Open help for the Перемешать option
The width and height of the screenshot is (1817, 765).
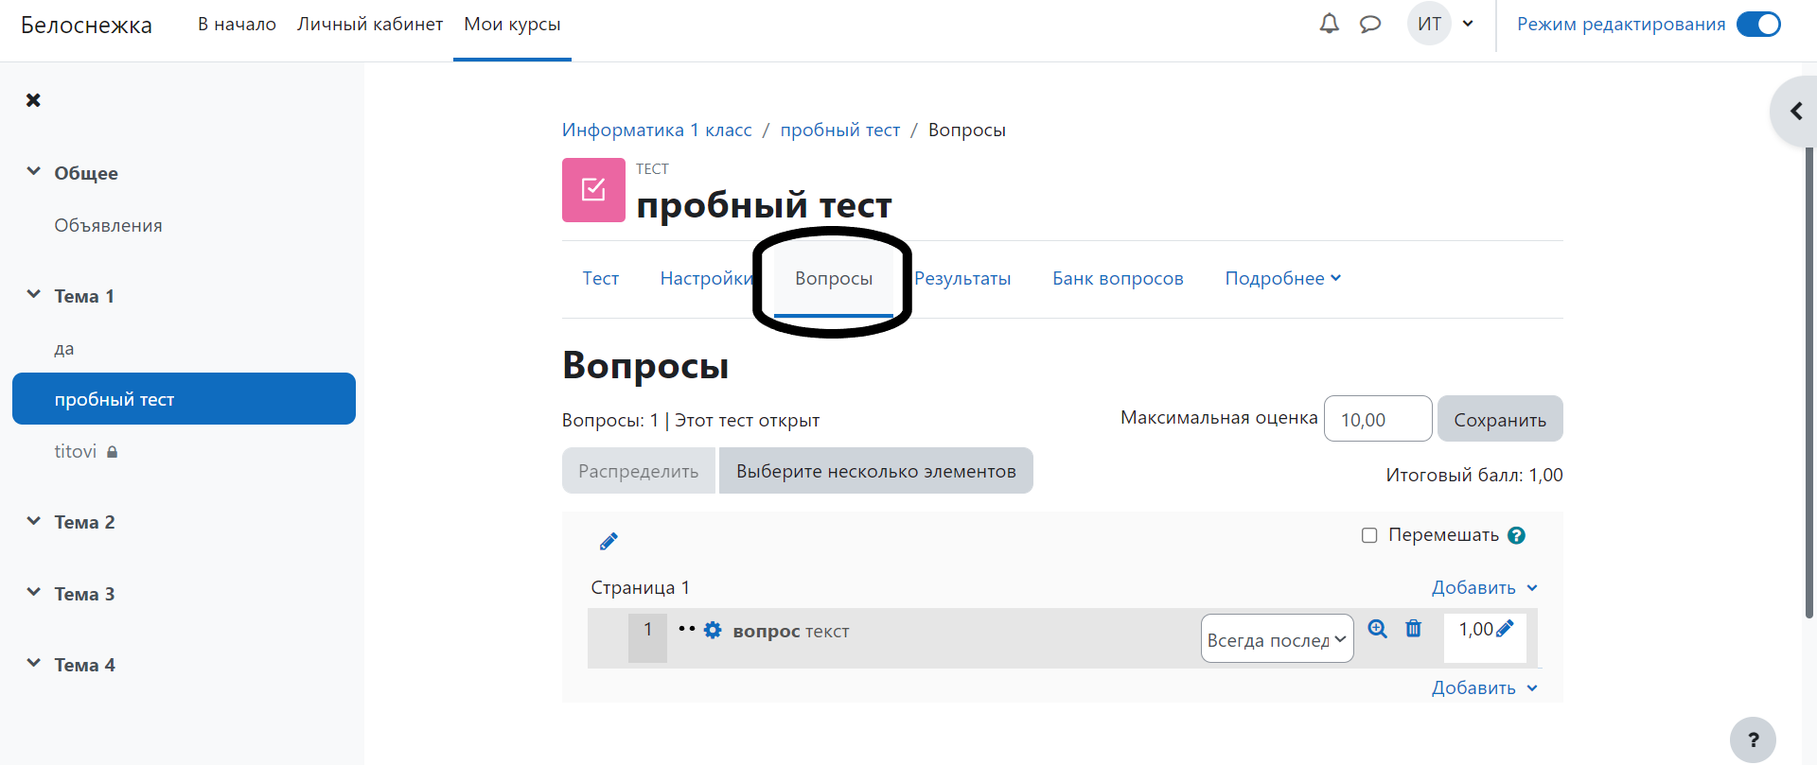pos(1516,535)
